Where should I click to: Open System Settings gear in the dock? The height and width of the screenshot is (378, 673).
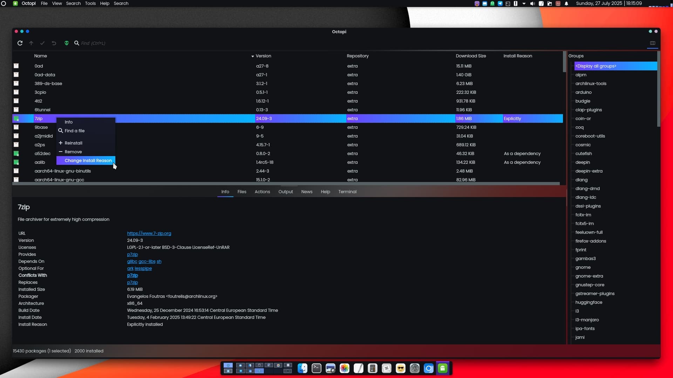tap(415, 368)
